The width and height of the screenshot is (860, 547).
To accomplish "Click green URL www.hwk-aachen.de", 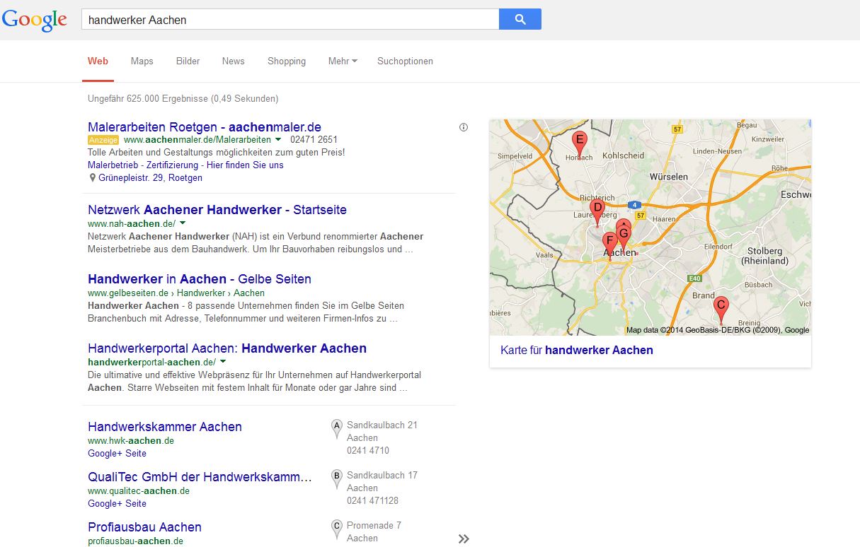I will point(131,441).
